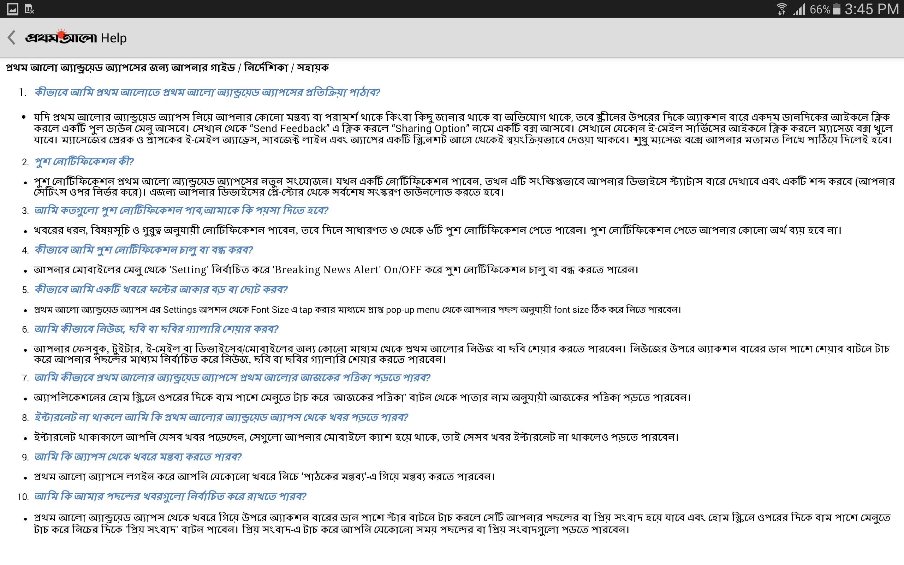Tap the answer beginning 'পুশ নোটিফিকেশন প্রথম আলো অ্যান্ড্রয়েড'
904x565 pixels.
[x=464, y=187]
